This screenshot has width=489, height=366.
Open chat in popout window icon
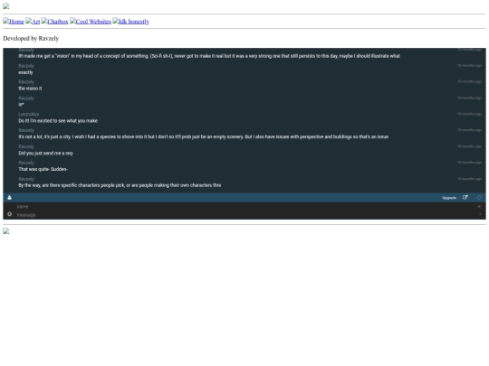[465, 197]
